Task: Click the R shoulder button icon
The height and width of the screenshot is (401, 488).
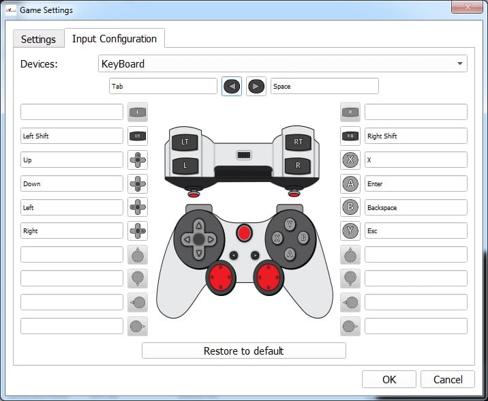Action: [x=350, y=112]
